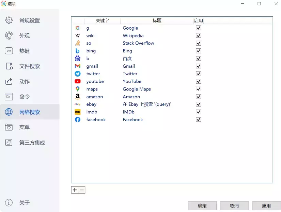This screenshot has height=212, width=281.
Task: Click the 动作 share icon in the sidebar
Action: tap(8, 81)
